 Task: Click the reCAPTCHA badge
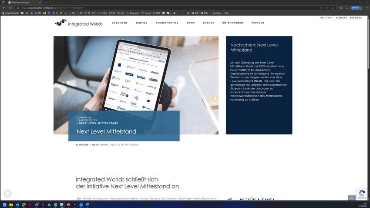tap(362, 194)
